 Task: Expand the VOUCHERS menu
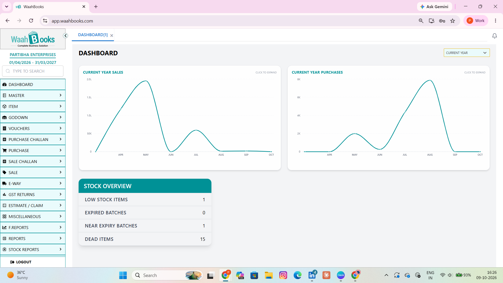click(x=33, y=128)
